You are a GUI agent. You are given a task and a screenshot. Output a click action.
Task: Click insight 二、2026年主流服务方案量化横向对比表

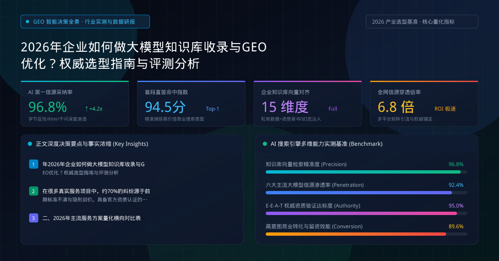(x=91, y=218)
